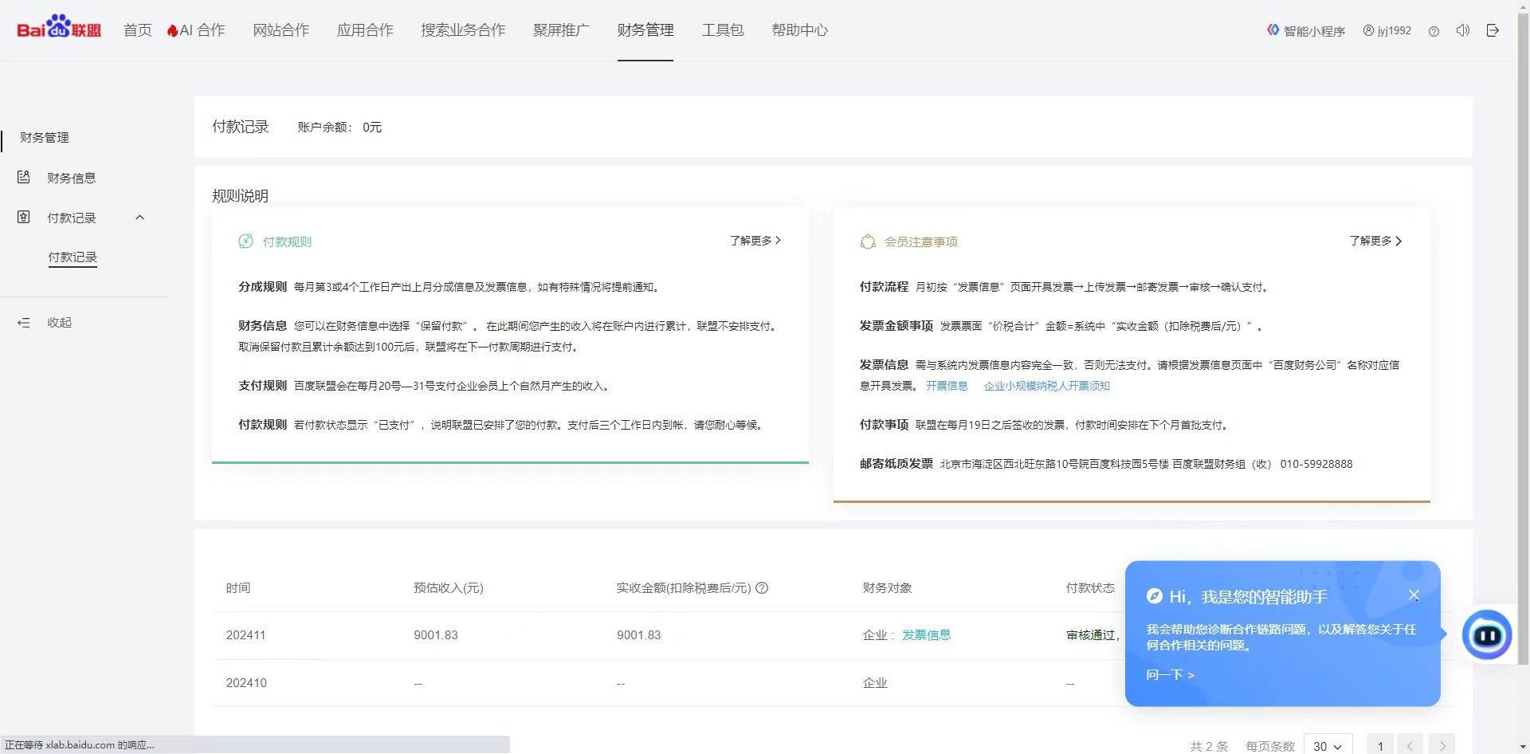Click 了解更多 next to 付款规则

(754, 240)
